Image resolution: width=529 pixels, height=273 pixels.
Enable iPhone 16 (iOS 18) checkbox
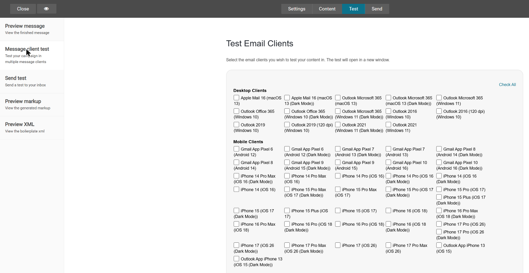point(388,211)
